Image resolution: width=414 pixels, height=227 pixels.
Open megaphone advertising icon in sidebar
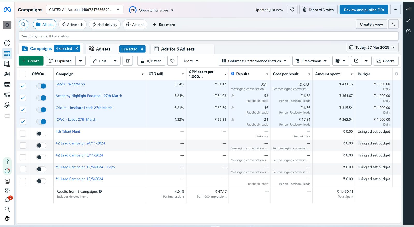(7, 95)
